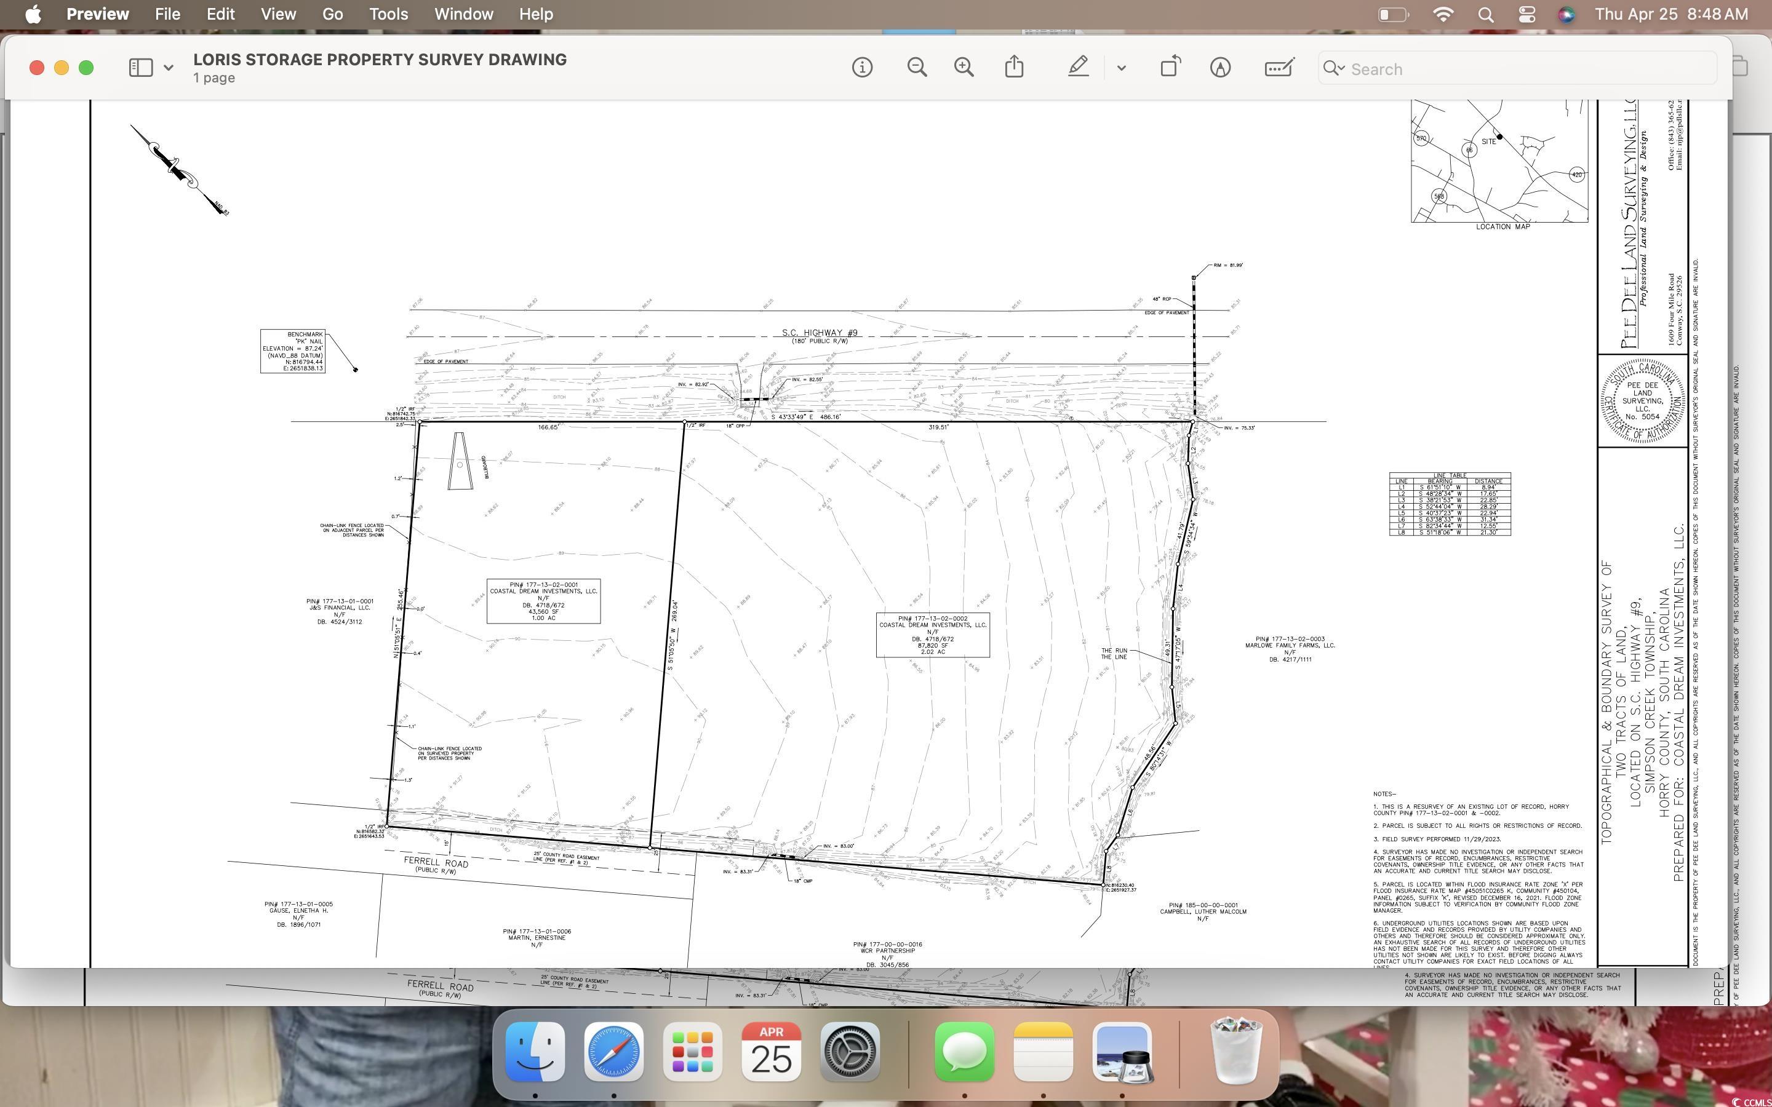Open Spotlight search in the menu bar
The width and height of the screenshot is (1772, 1107).
coord(1486,15)
